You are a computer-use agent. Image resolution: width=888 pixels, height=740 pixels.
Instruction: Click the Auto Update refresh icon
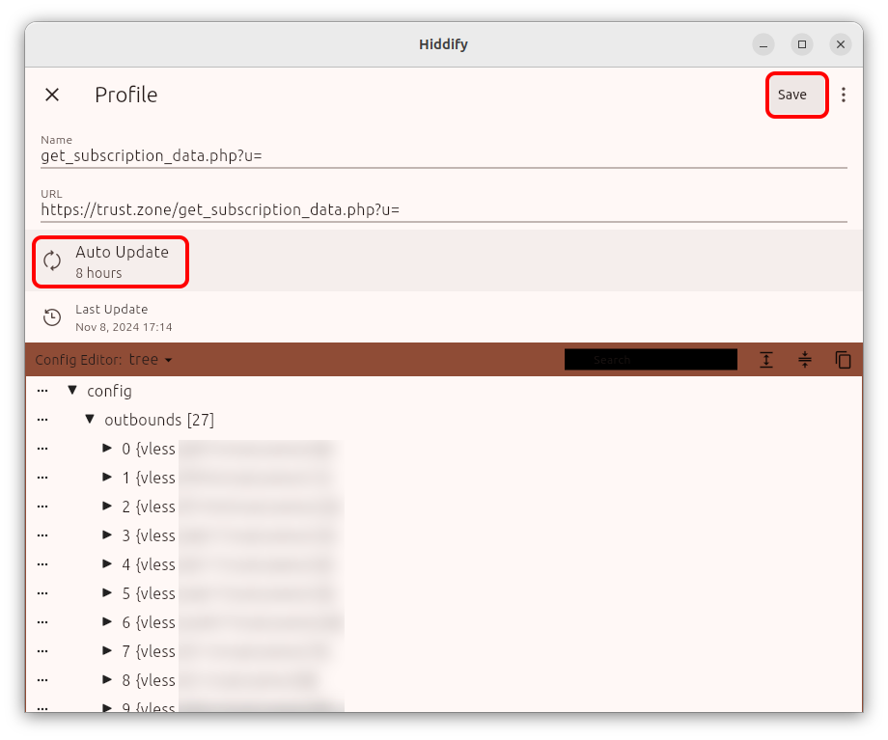(x=52, y=261)
